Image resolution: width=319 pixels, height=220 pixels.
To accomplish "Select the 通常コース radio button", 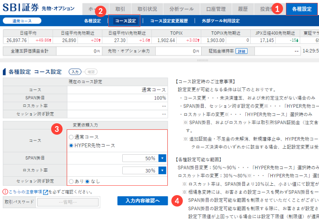I will pos(71,137).
